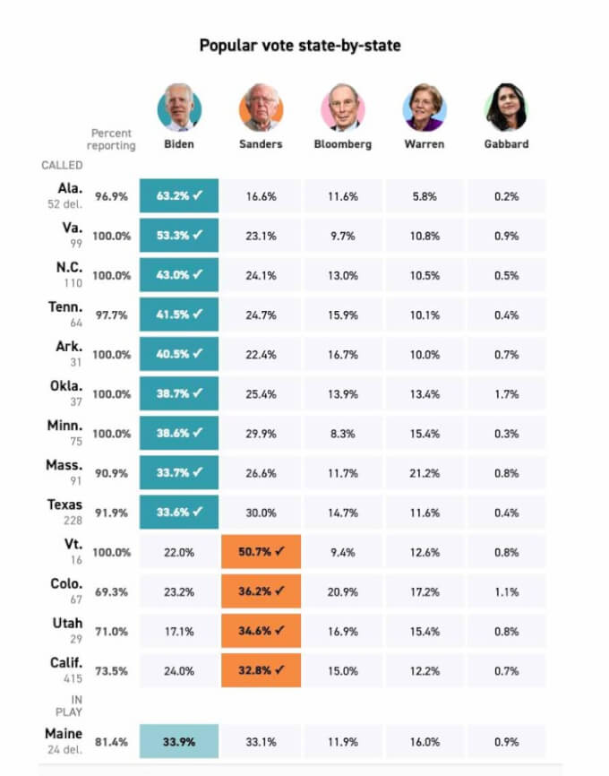609x776 pixels.
Task: Click Bloomberg's candidate portrait photo
Action: 343,108
